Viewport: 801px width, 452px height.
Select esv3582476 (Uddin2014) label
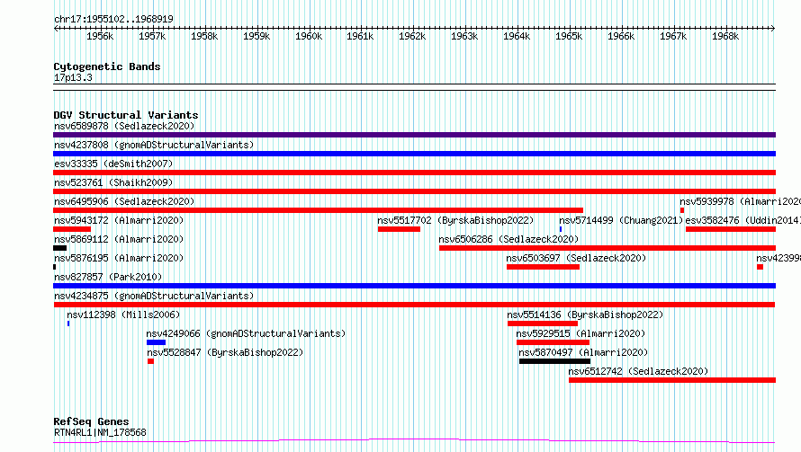click(x=743, y=220)
